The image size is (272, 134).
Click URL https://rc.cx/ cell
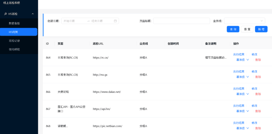coord(101,57)
